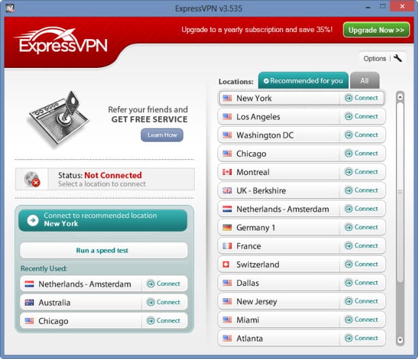418x359 pixels.
Task: Click the Australia flag in Recently Used
Action: [x=29, y=302]
